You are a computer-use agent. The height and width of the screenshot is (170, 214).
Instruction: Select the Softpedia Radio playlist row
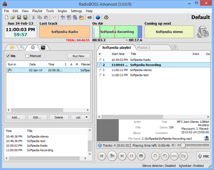(154, 60)
